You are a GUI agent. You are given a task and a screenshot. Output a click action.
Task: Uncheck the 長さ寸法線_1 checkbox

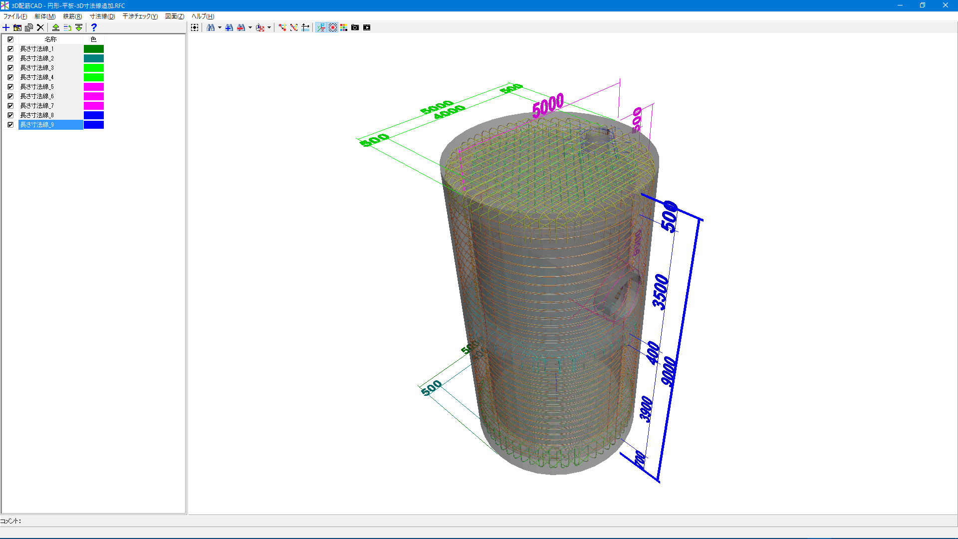10,49
